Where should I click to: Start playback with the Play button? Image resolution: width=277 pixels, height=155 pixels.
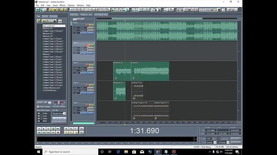(x=44, y=129)
